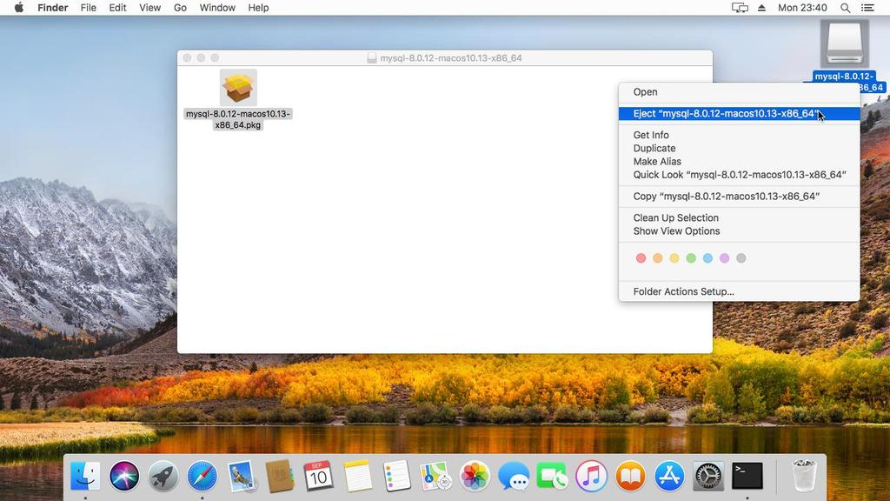This screenshot has height=501, width=890.
Task: Open the displays menu bar icon
Action: tap(740, 8)
